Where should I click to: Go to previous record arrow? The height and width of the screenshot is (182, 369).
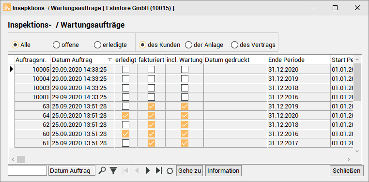(137, 170)
